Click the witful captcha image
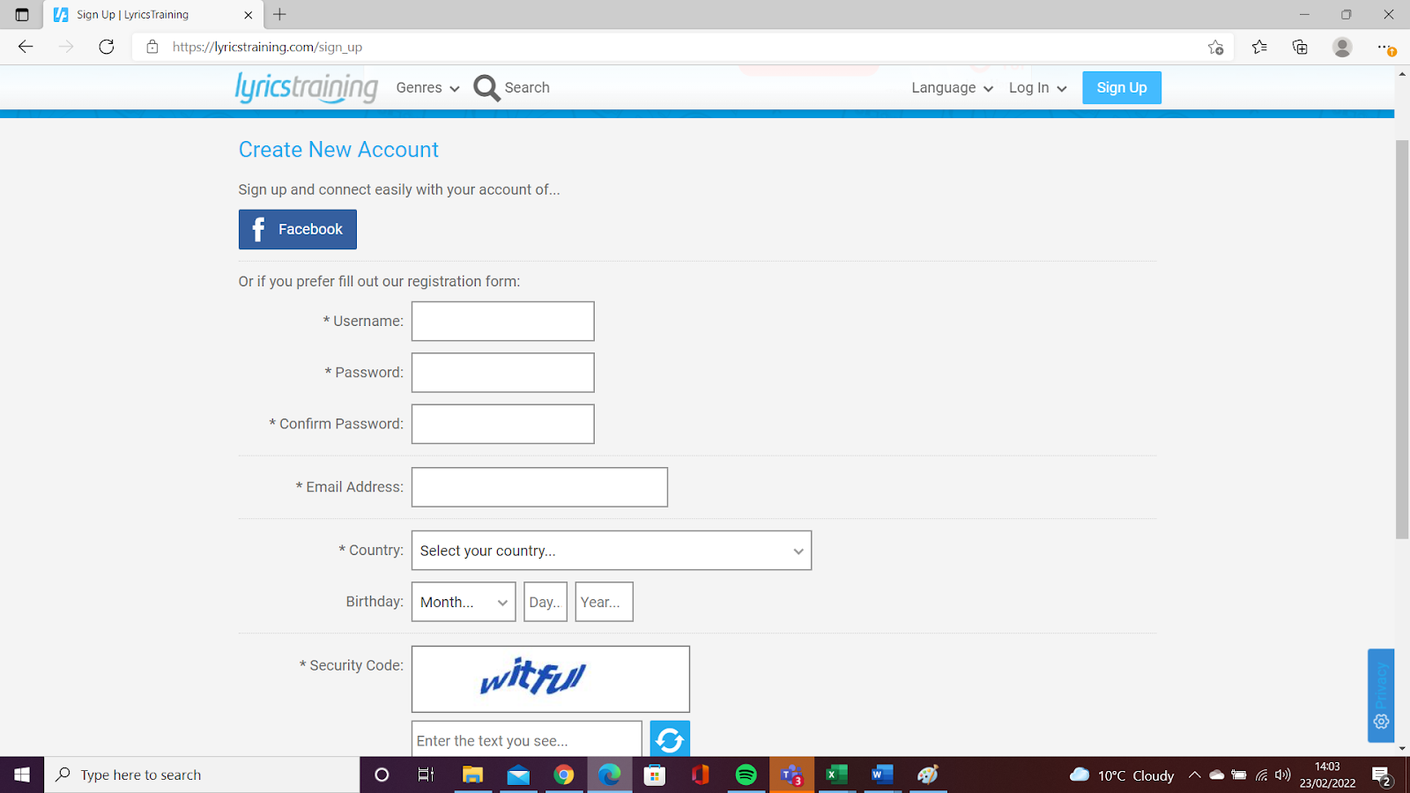The width and height of the screenshot is (1410, 793). (x=551, y=679)
